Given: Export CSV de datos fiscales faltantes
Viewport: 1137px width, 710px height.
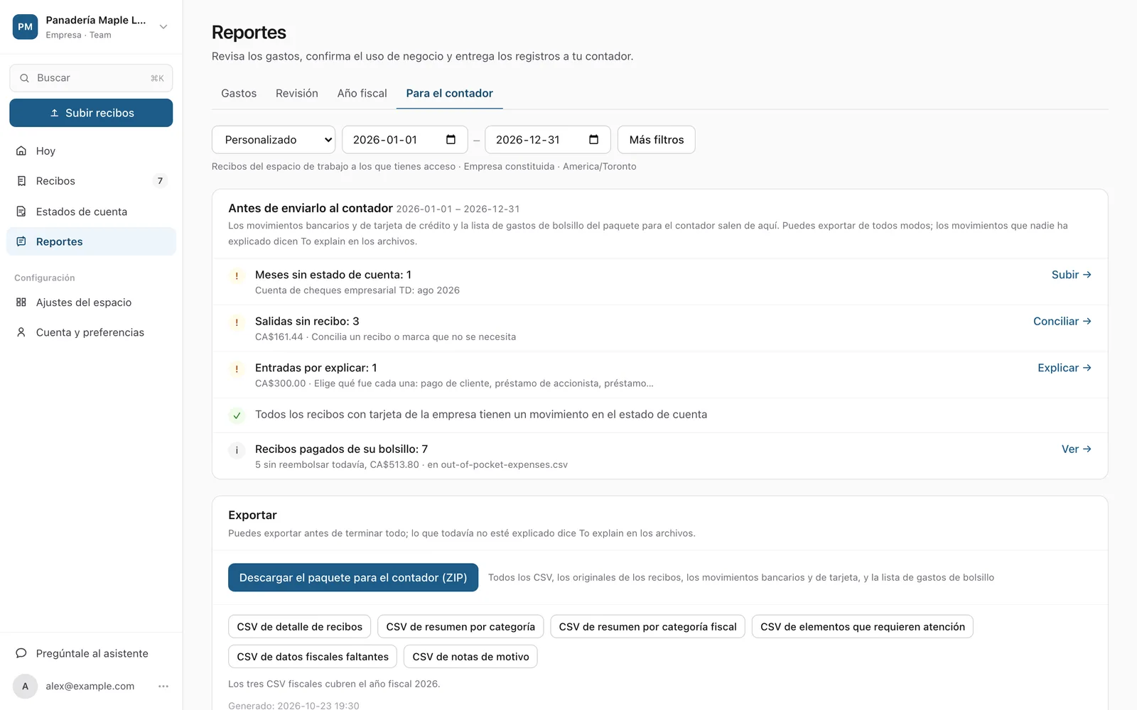Looking at the screenshot, I should tap(313, 657).
